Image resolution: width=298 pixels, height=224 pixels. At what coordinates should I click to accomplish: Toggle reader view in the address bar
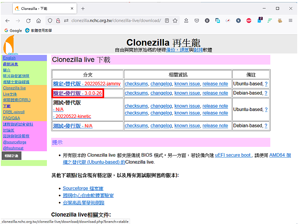(167, 21)
